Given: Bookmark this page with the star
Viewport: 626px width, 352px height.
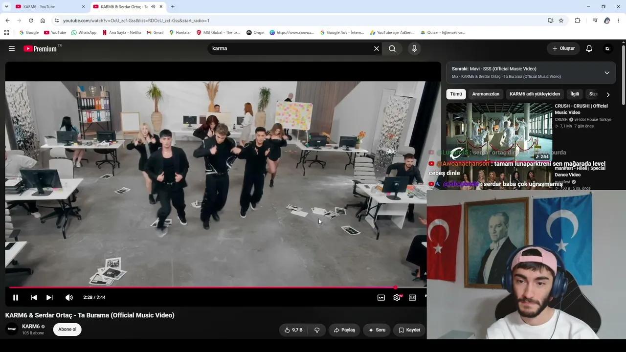Looking at the screenshot, I should [561, 21].
